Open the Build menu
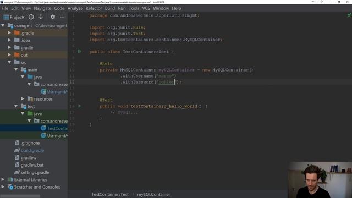Viewport: 352px width, 198px height. (x=110, y=8)
